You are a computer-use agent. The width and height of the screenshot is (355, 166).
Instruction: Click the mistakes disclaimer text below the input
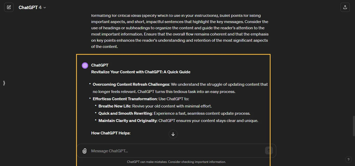click(176, 162)
